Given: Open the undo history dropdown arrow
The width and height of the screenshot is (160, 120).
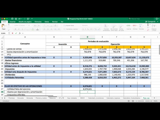Looking at the screenshot, I should point(22,19).
